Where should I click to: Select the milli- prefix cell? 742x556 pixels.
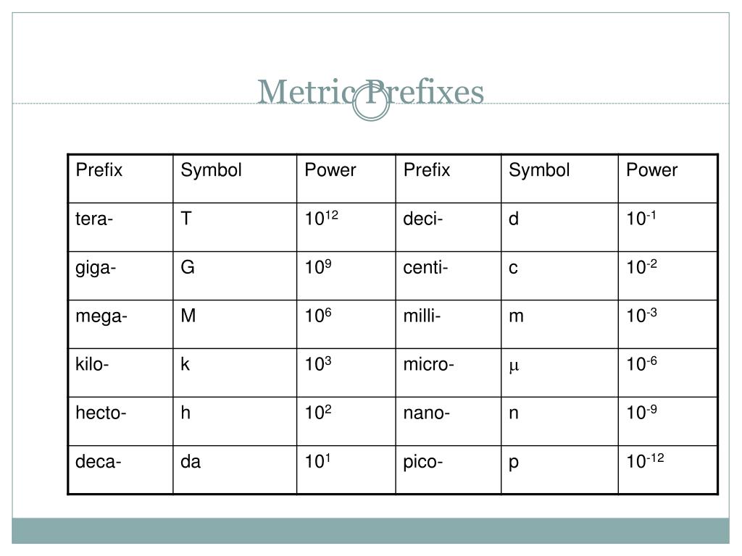click(448, 324)
